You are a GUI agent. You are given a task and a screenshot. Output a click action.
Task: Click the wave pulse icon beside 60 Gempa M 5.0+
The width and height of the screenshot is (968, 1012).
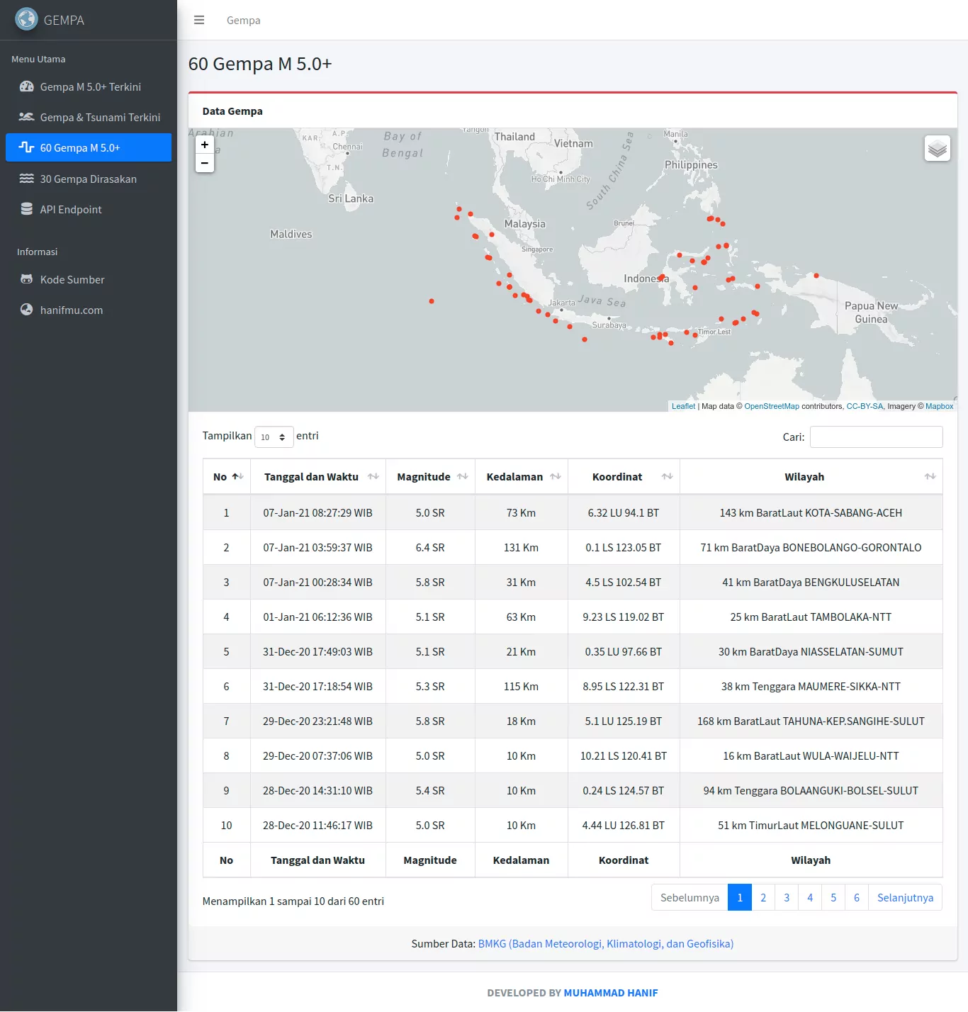(26, 147)
